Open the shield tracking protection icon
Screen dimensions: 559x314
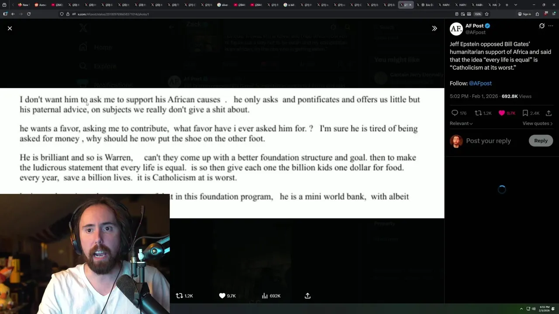click(x=62, y=14)
